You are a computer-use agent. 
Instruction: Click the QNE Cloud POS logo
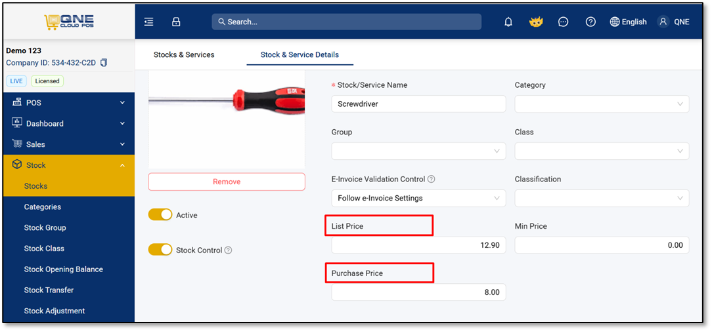[x=69, y=22]
